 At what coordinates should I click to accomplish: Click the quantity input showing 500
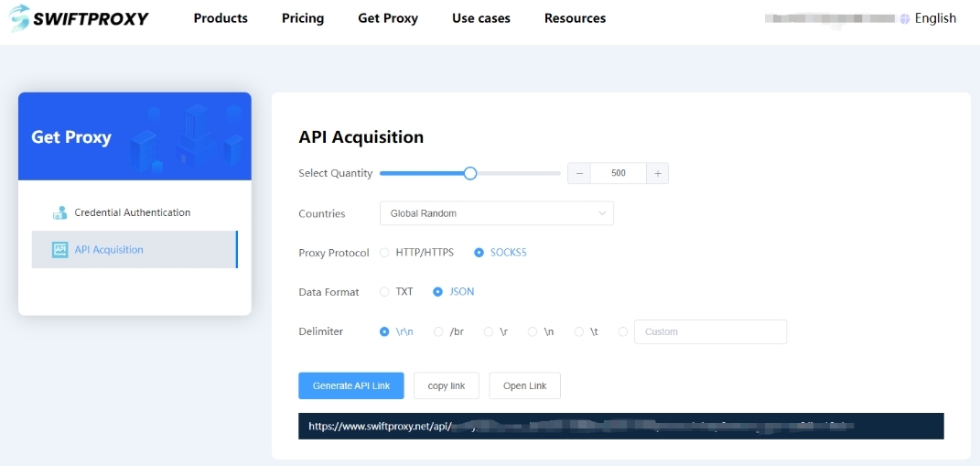pyautogui.click(x=619, y=173)
